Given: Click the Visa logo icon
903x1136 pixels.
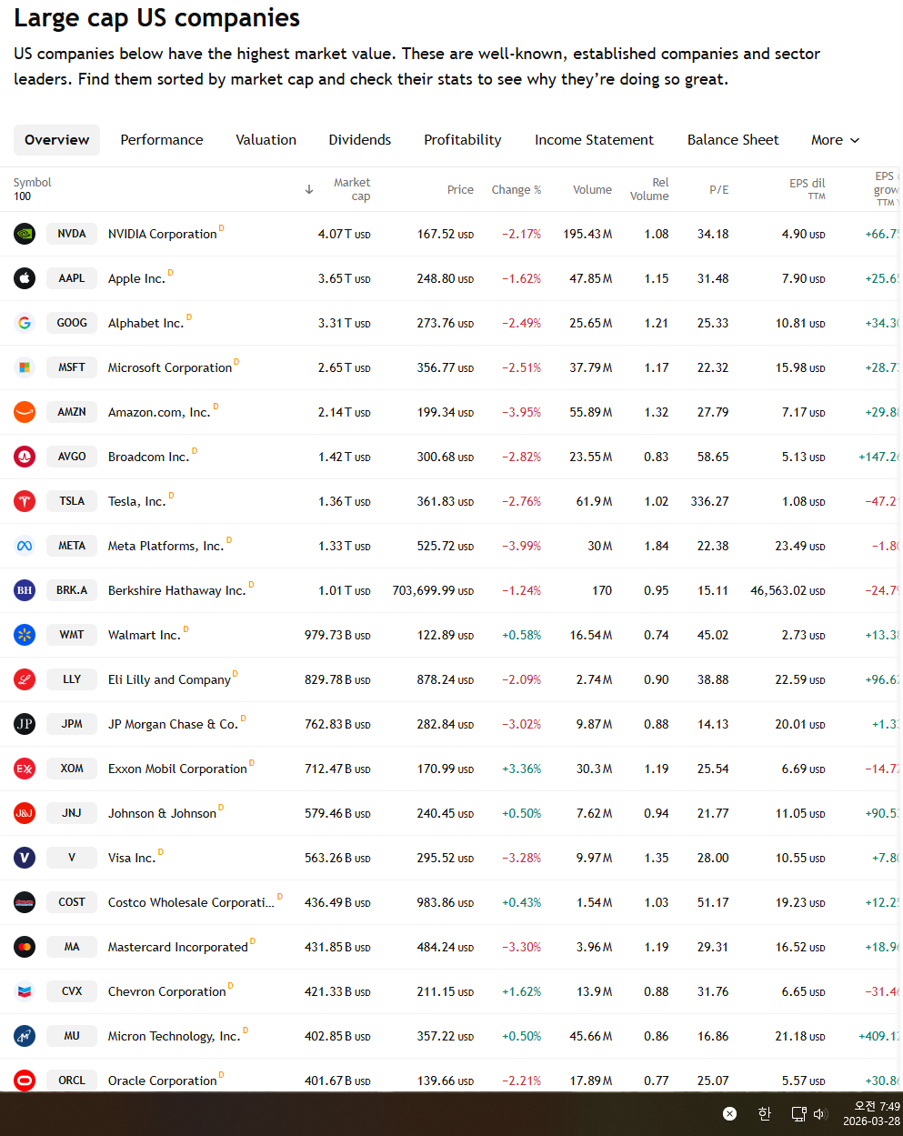Looking at the screenshot, I should (25, 858).
